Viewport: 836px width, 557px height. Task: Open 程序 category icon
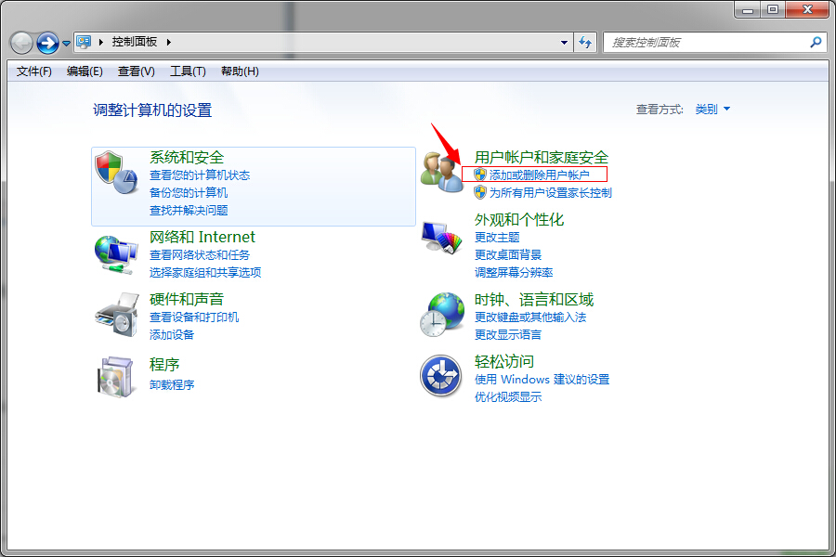pos(116,377)
